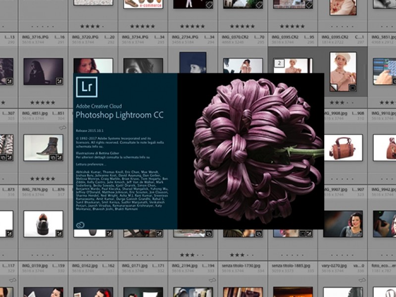Click the IMG_2194.jpg file name label
This screenshot has height=297, width=396.
(185, 266)
